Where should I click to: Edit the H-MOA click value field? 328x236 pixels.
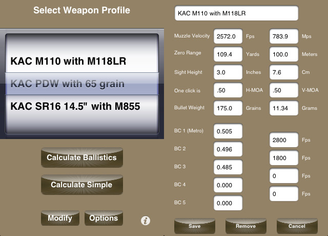pyautogui.click(x=228, y=90)
